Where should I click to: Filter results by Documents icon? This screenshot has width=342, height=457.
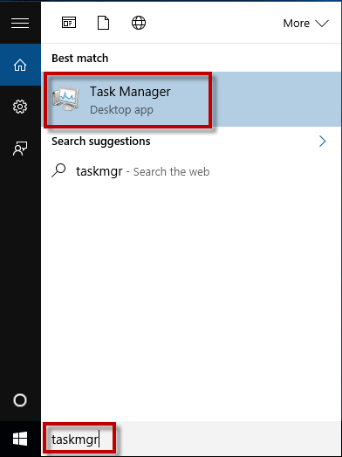point(103,23)
